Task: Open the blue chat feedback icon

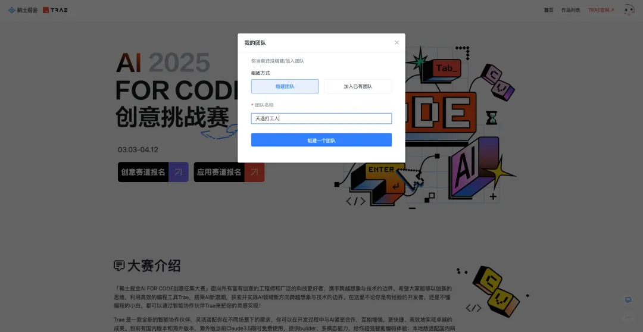Action: [x=628, y=300]
